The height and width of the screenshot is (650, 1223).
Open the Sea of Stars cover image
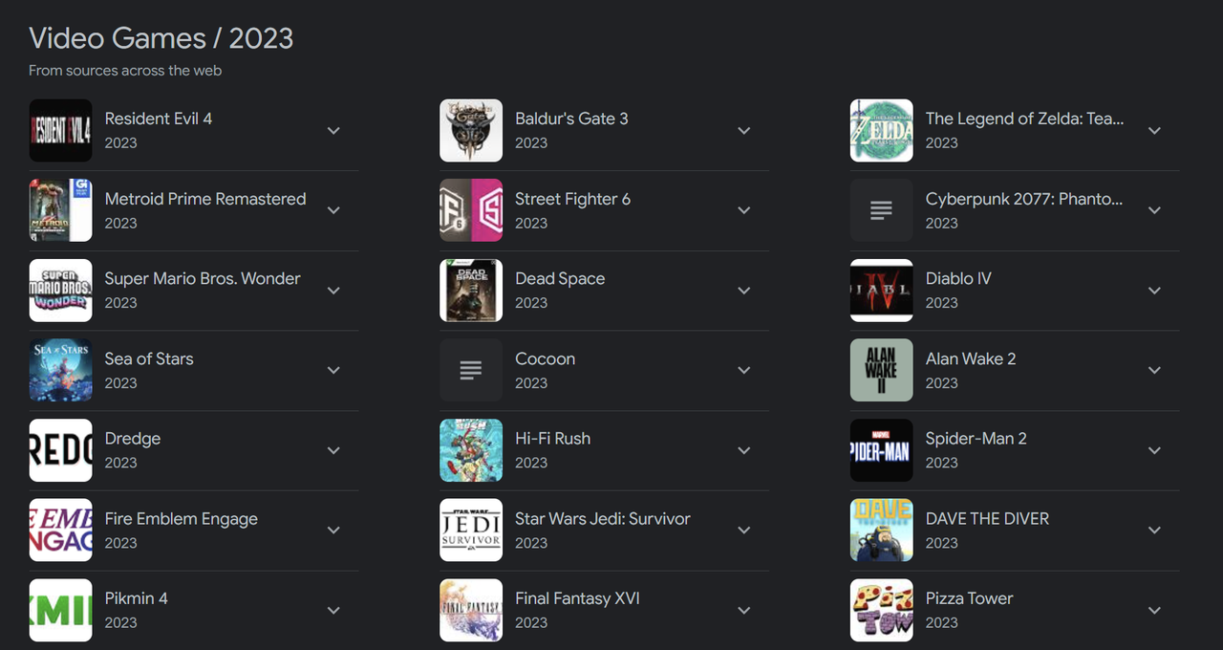tap(60, 370)
